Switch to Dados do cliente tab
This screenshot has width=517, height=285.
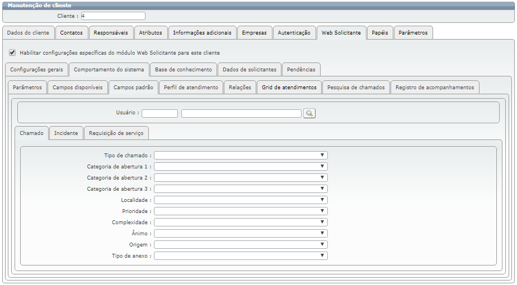click(x=28, y=33)
